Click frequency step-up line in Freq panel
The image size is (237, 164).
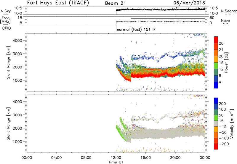click(131, 20)
